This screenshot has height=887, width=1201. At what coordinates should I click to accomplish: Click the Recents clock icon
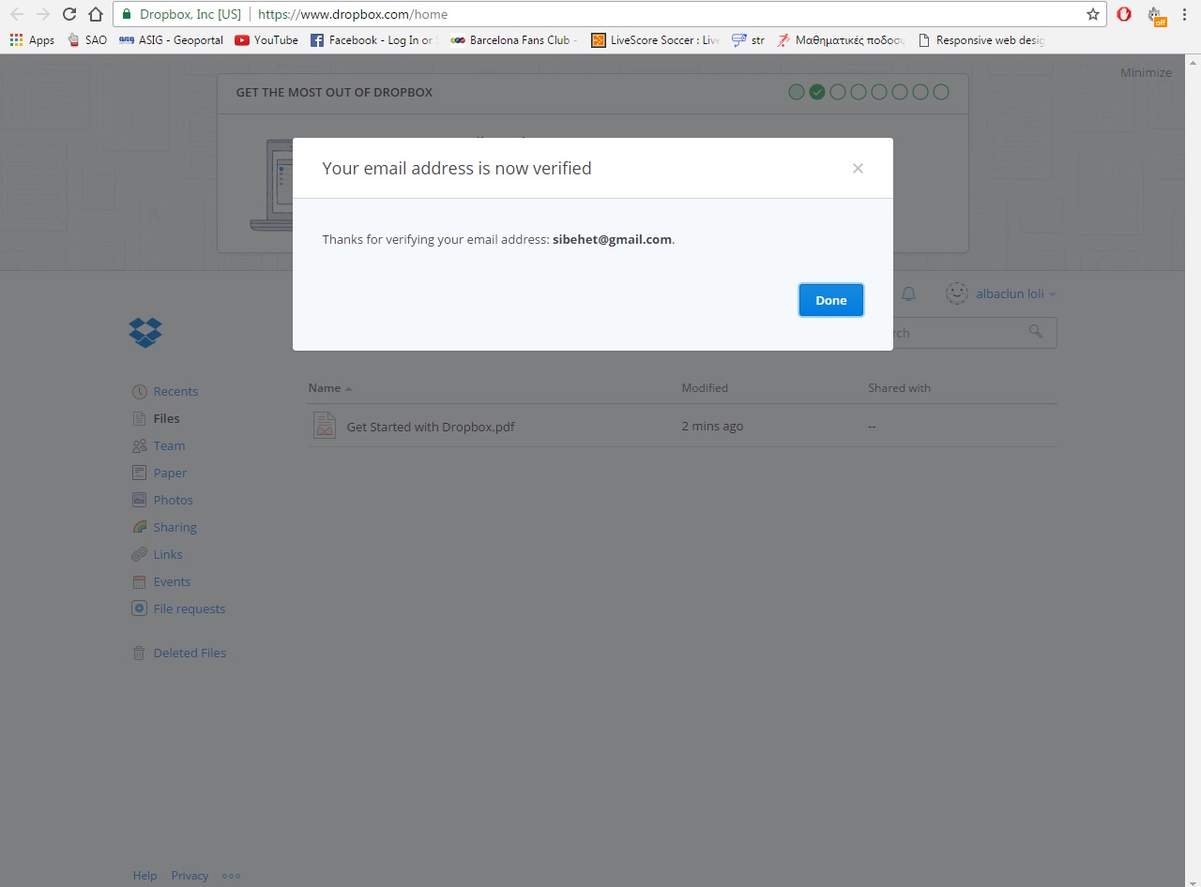[139, 391]
